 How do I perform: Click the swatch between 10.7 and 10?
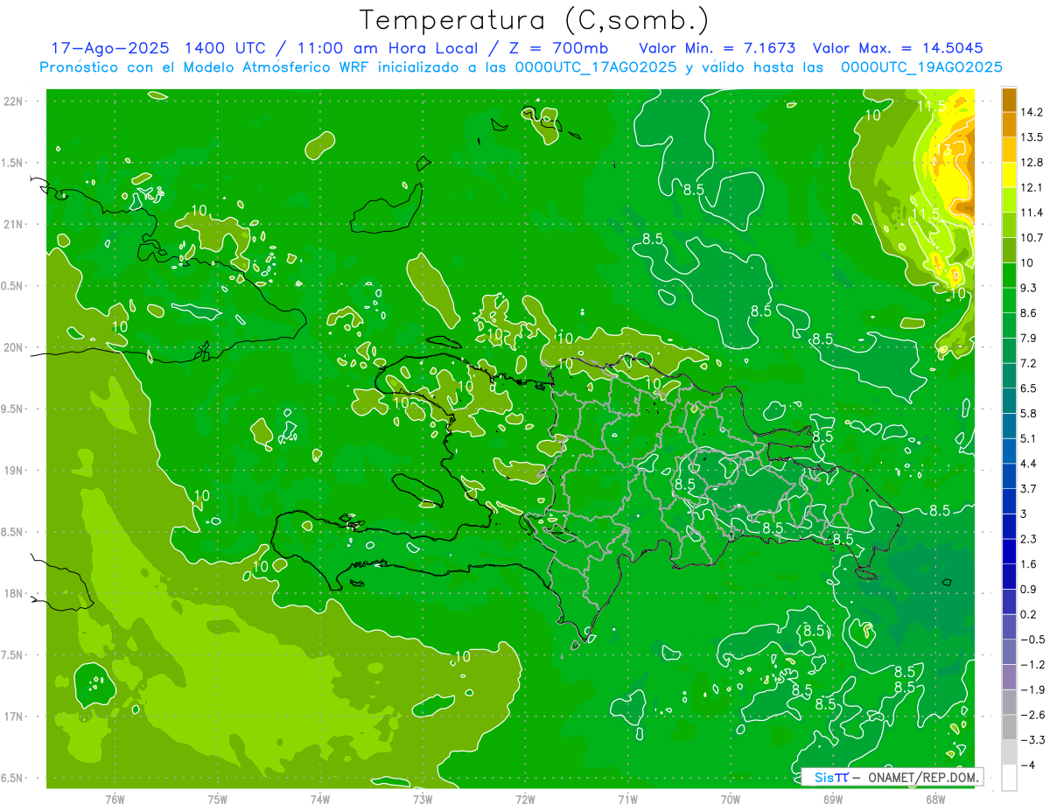coord(1009,249)
